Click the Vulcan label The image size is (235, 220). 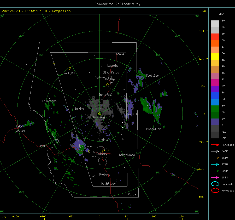pos(133,194)
